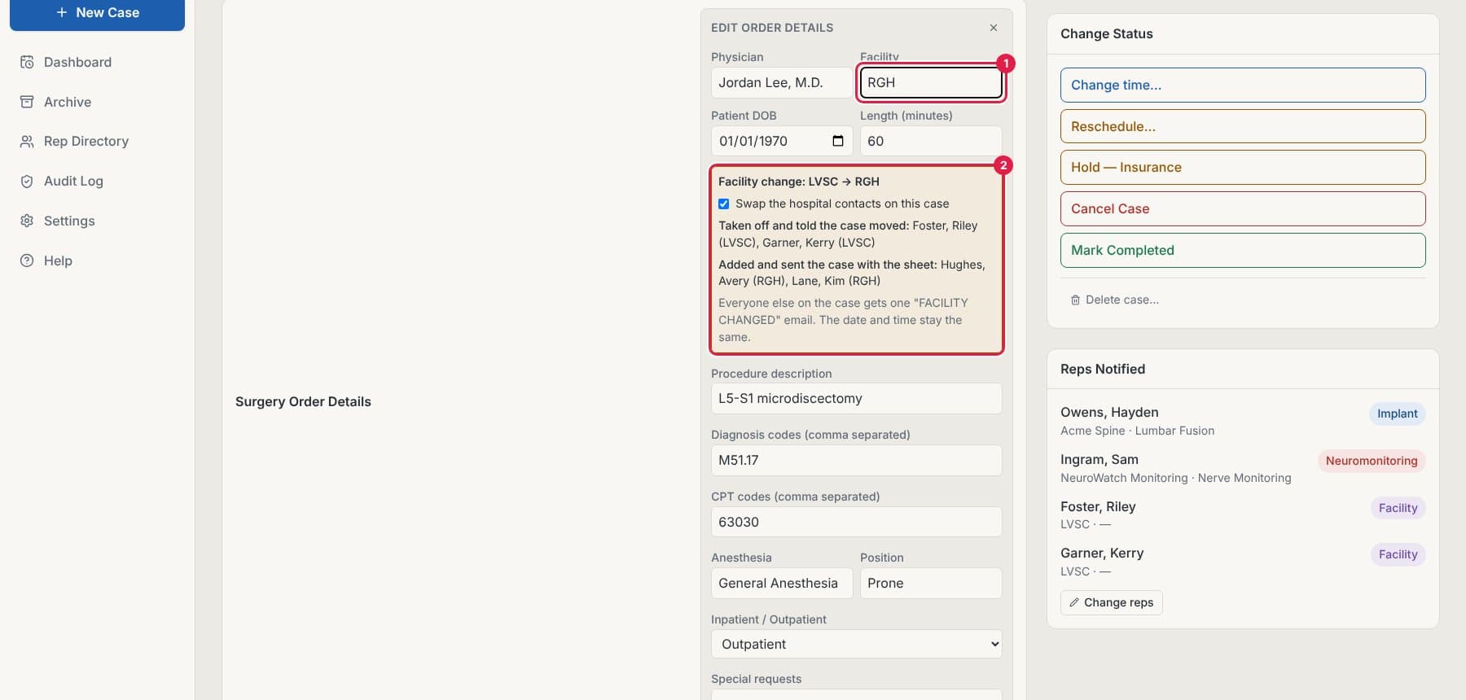Uncheck Swap the hospital contacts checkbox
The height and width of the screenshot is (700, 1466).
(723, 203)
